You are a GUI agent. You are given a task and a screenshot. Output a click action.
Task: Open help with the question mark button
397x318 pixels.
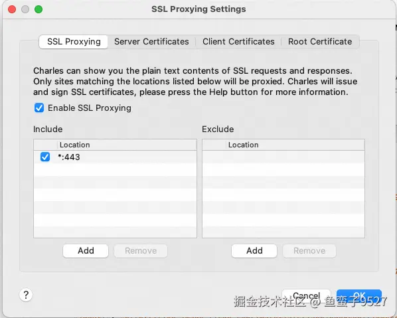(26, 295)
